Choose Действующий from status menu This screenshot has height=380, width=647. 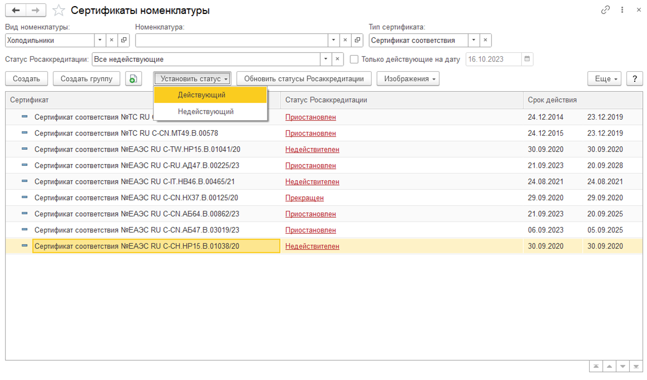pos(202,95)
